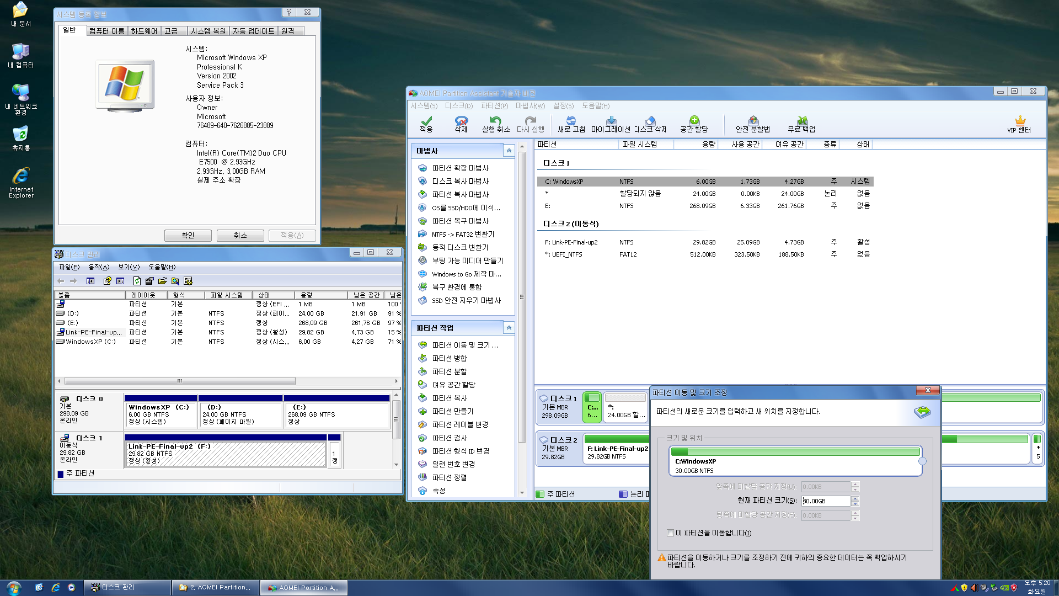Click the 무료 백업 toolbar icon
The image size is (1059, 596).
coord(801,124)
